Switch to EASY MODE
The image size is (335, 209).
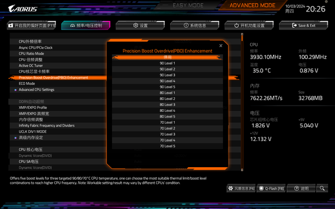pos(188,5)
